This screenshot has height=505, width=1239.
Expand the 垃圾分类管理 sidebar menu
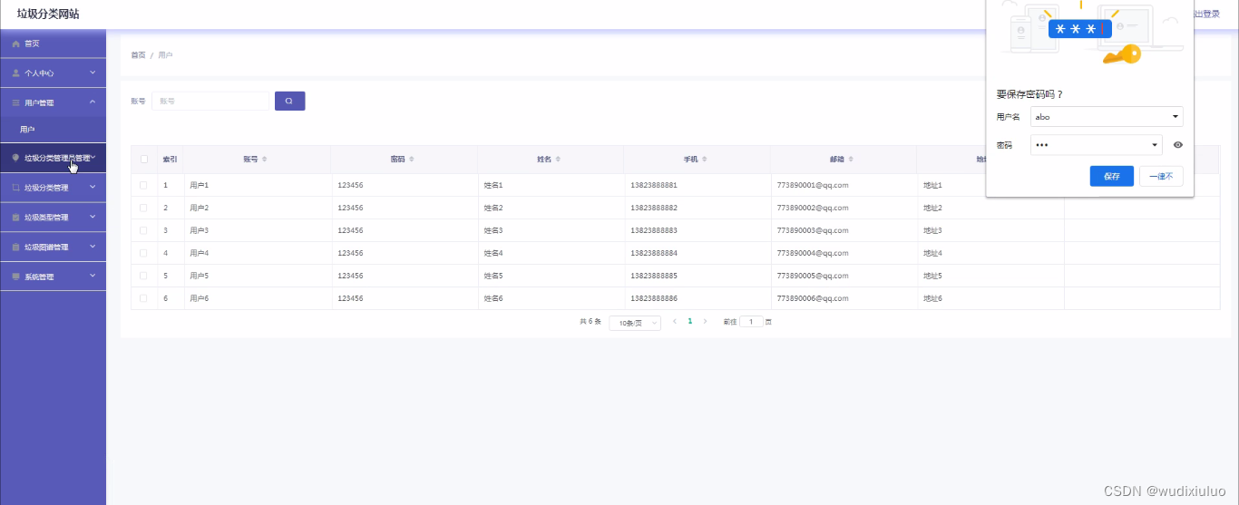pos(53,188)
